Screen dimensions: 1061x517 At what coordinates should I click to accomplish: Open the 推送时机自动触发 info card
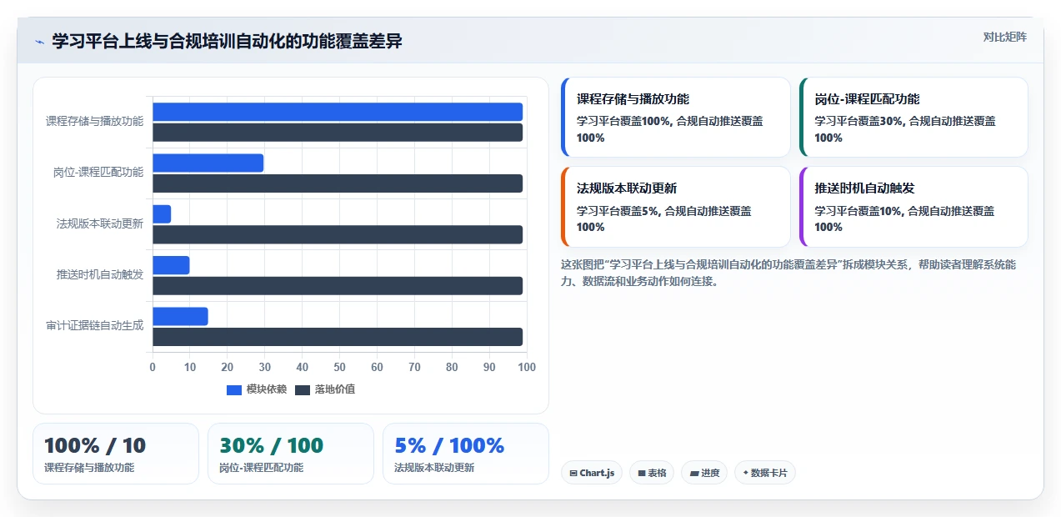(913, 207)
